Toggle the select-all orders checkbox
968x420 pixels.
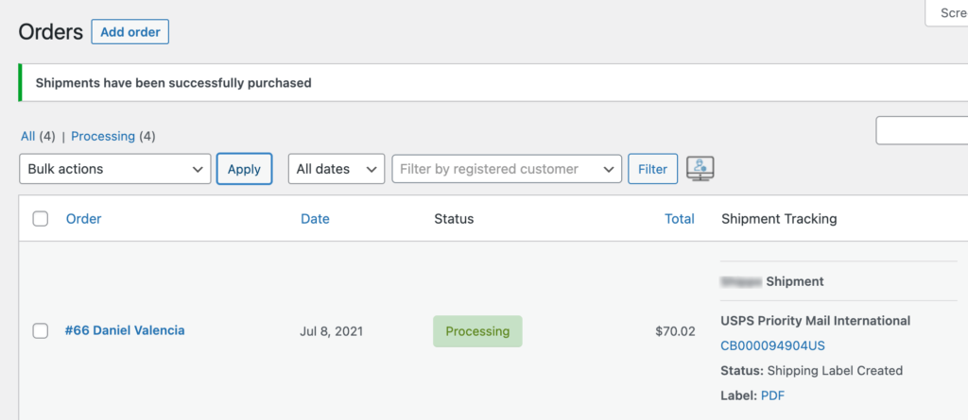[x=41, y=219]
